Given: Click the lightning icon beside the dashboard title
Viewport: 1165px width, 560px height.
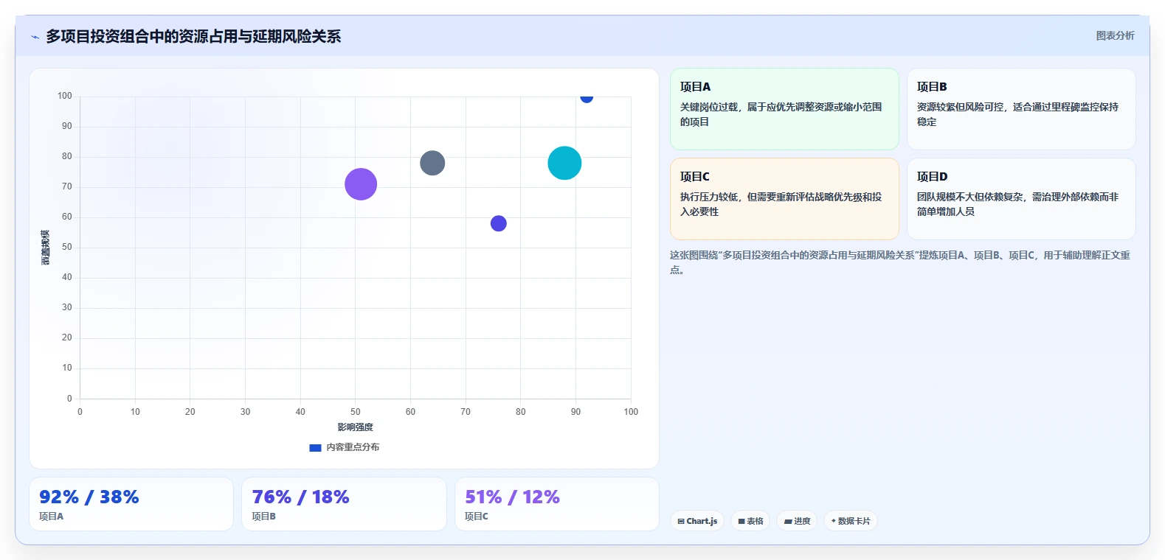Looking at the screenshot, I should point(35,37).
